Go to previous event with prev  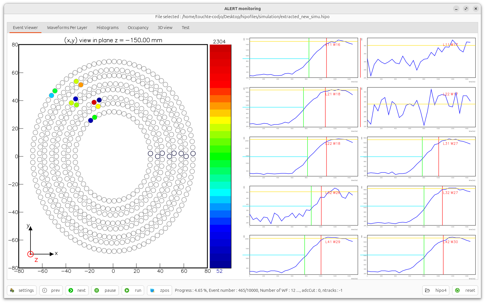51,290
